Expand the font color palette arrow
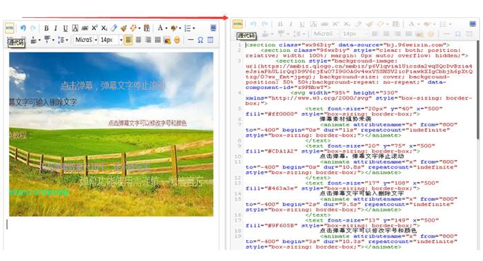This screenshot has height=261, width=483. 166,28
